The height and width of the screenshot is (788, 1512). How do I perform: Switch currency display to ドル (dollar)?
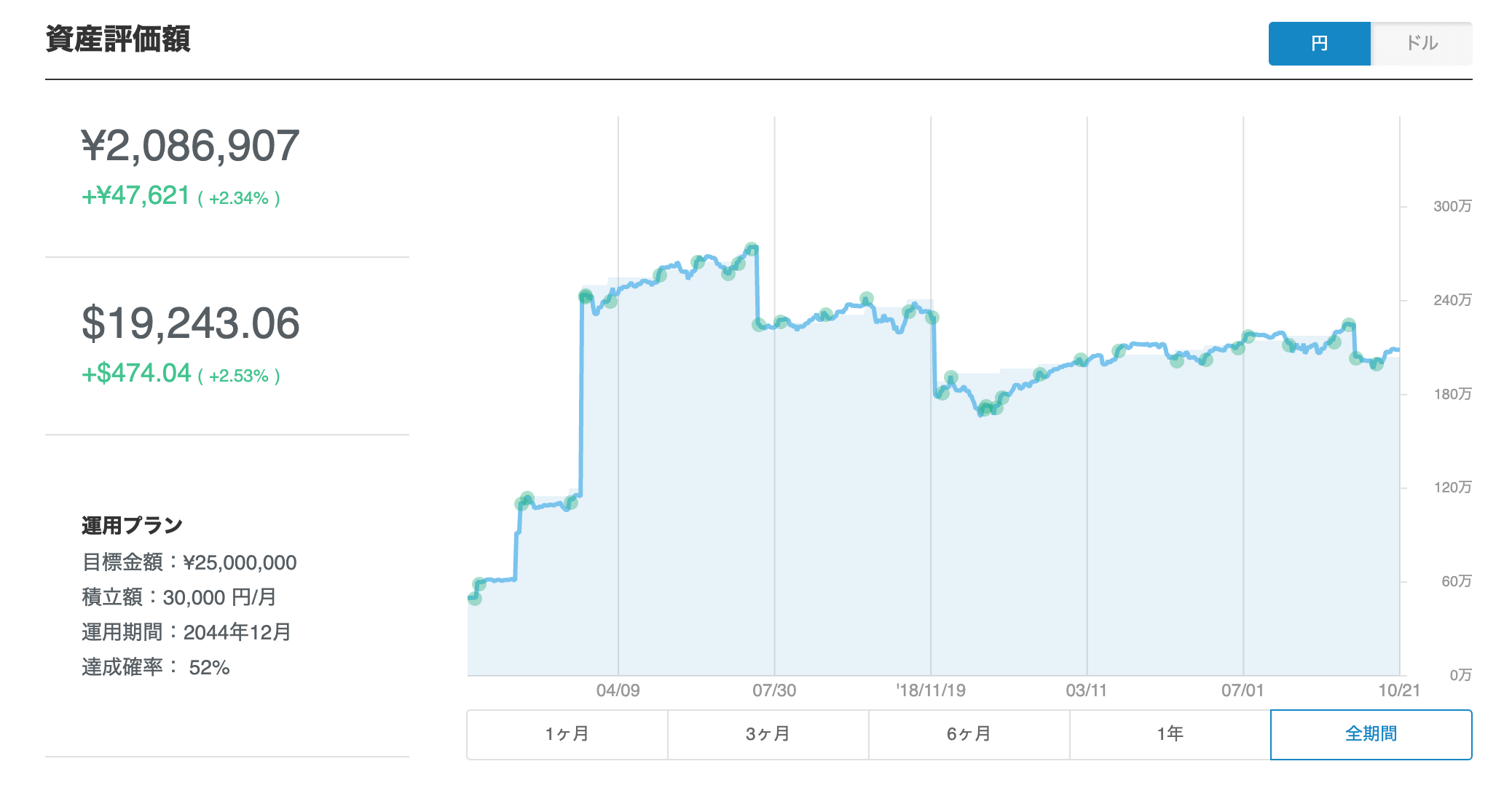[x=1421, y=44]
